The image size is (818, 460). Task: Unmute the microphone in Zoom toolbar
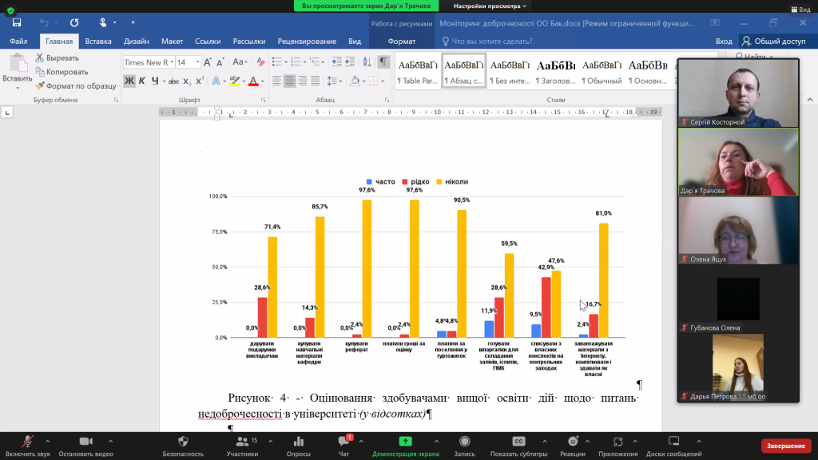tap(27, 442)
